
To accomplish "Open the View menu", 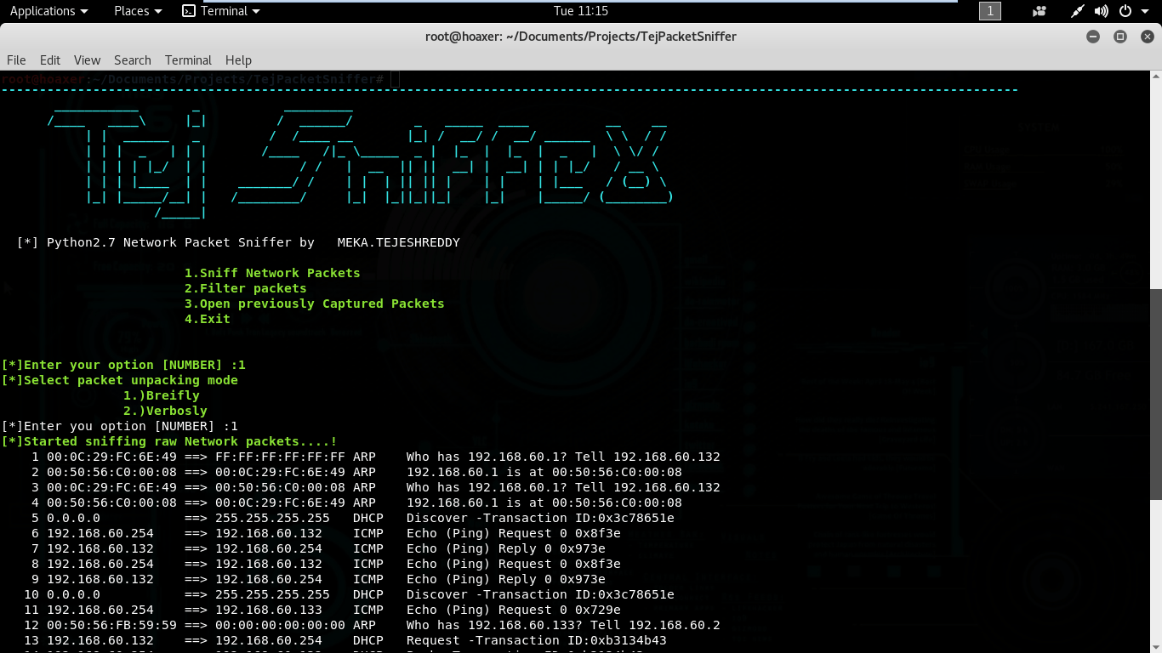I will point(87,60).
